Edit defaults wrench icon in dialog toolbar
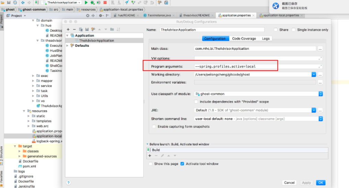 pyautogui.click(x=93, y=30)
